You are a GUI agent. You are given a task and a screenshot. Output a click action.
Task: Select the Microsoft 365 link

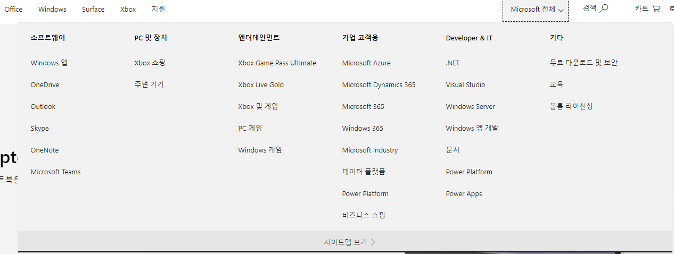coord(363,106)
